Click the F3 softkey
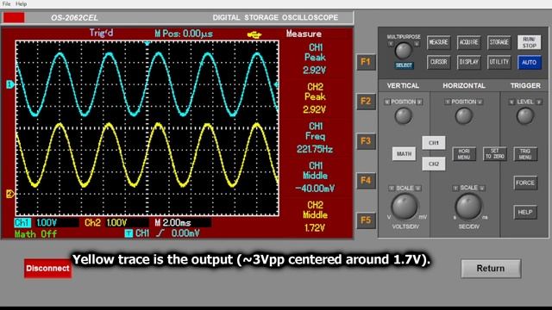Screen dimensions: 552x310 (366, 141)
